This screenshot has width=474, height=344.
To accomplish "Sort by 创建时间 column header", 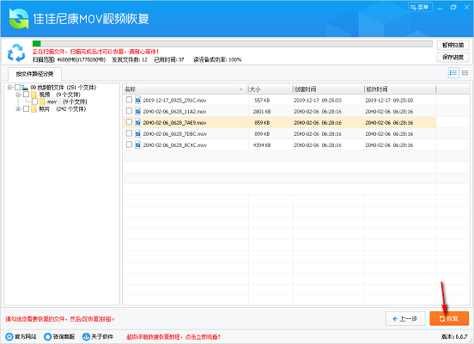I will 328,89.
